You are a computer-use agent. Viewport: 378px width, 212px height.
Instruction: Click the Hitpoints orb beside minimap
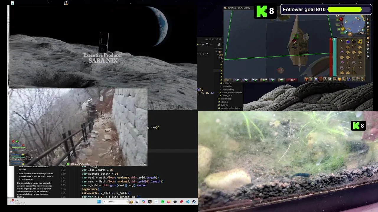coord(341,19)
